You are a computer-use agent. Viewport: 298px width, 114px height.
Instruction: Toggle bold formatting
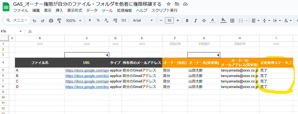187,21
